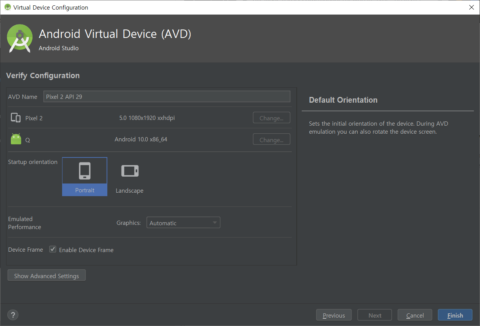480x326 pixels.
Task: Select Landscape startup orientation
Action: coord(130,177)
